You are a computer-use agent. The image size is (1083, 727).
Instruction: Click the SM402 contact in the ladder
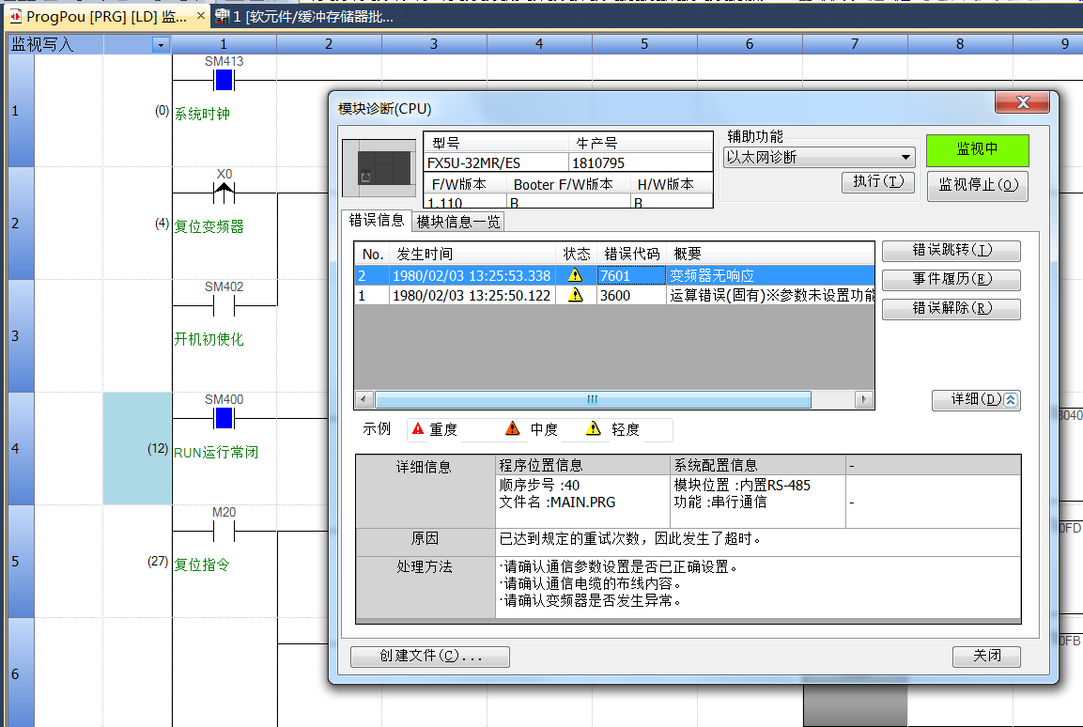[224, 306]
